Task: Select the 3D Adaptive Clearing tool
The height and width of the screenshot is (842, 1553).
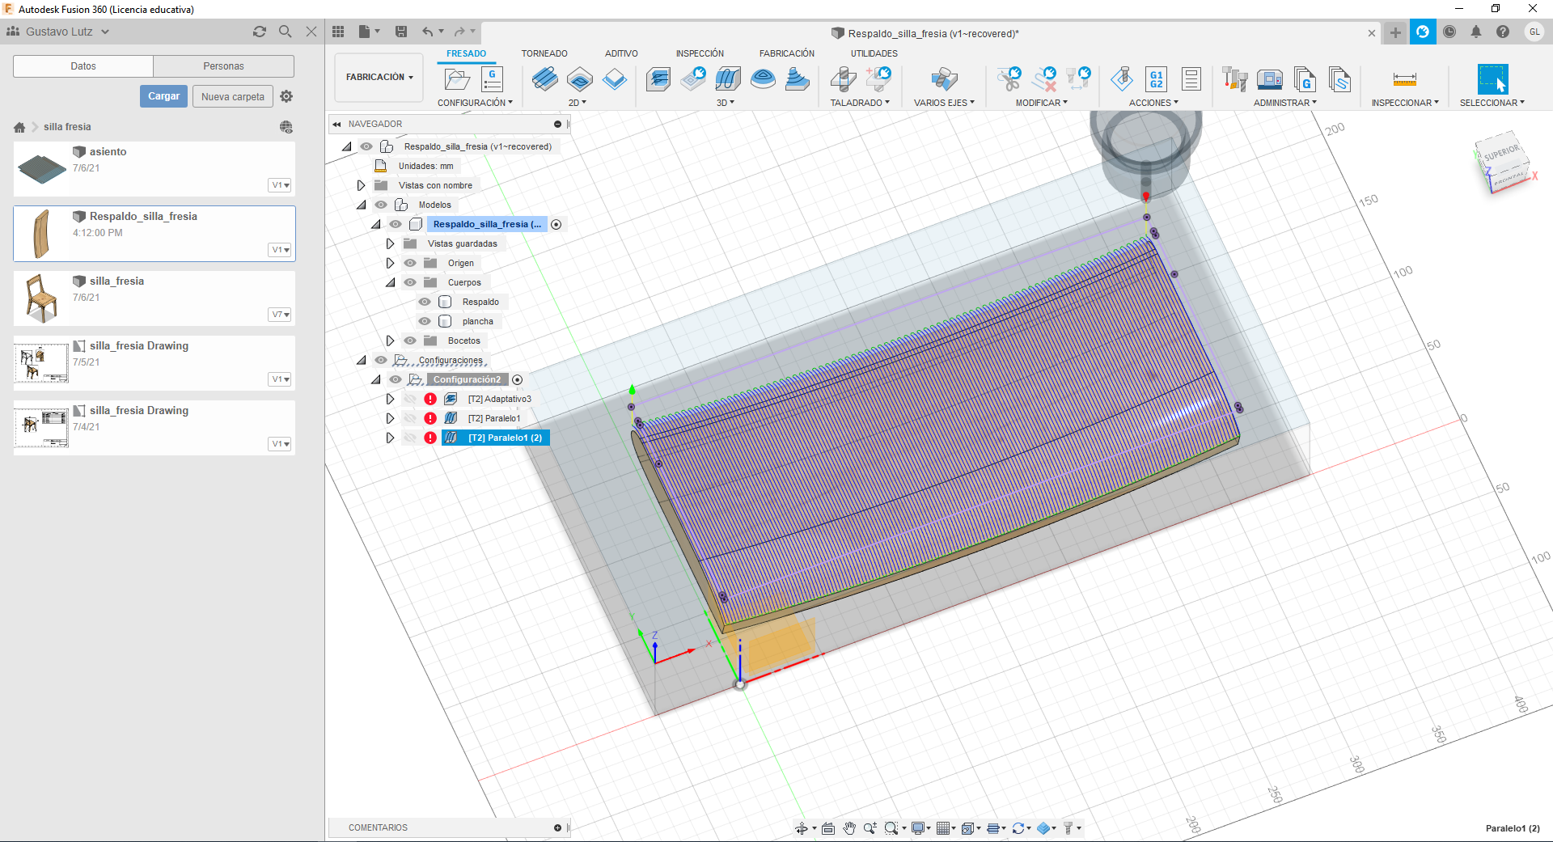Action: click(x=658, y=79)
